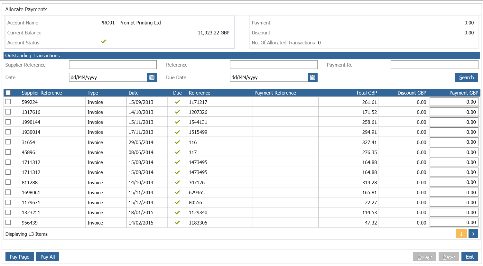Open the Due Date calendar picker icon
The width and height of the screenshot is (483, 266).
point(313,77)
